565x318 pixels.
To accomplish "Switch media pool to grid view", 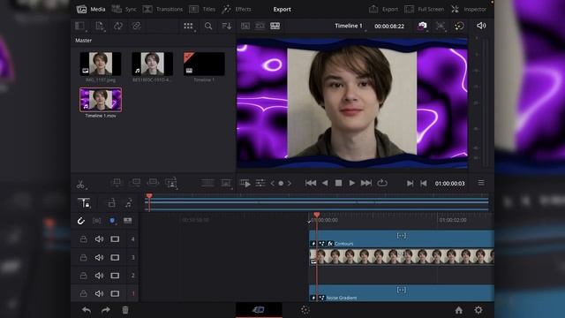I will pyautogui.click(x=188, y=26).
